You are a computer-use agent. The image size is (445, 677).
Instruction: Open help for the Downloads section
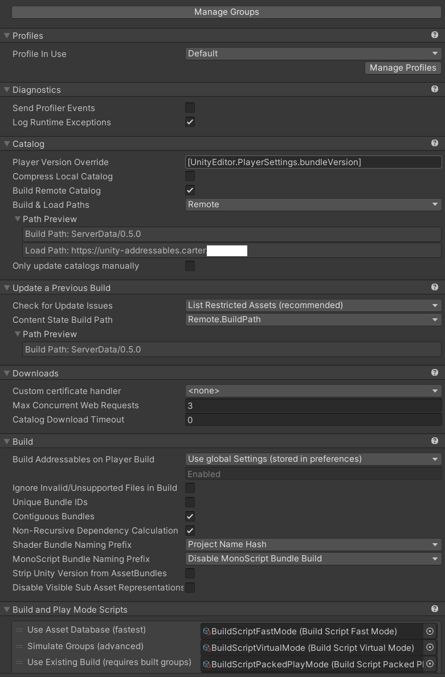click(x=435, y=373)
